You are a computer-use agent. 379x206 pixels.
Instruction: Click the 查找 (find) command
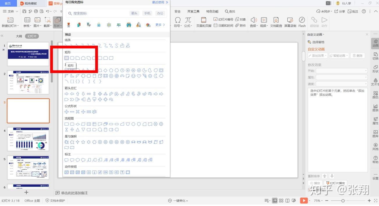(x=230, y=11)
